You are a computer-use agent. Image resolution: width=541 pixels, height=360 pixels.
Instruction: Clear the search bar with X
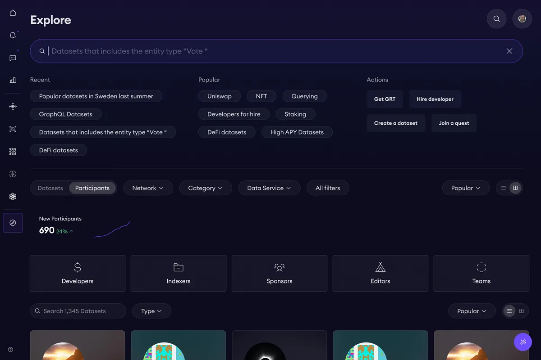509,51
